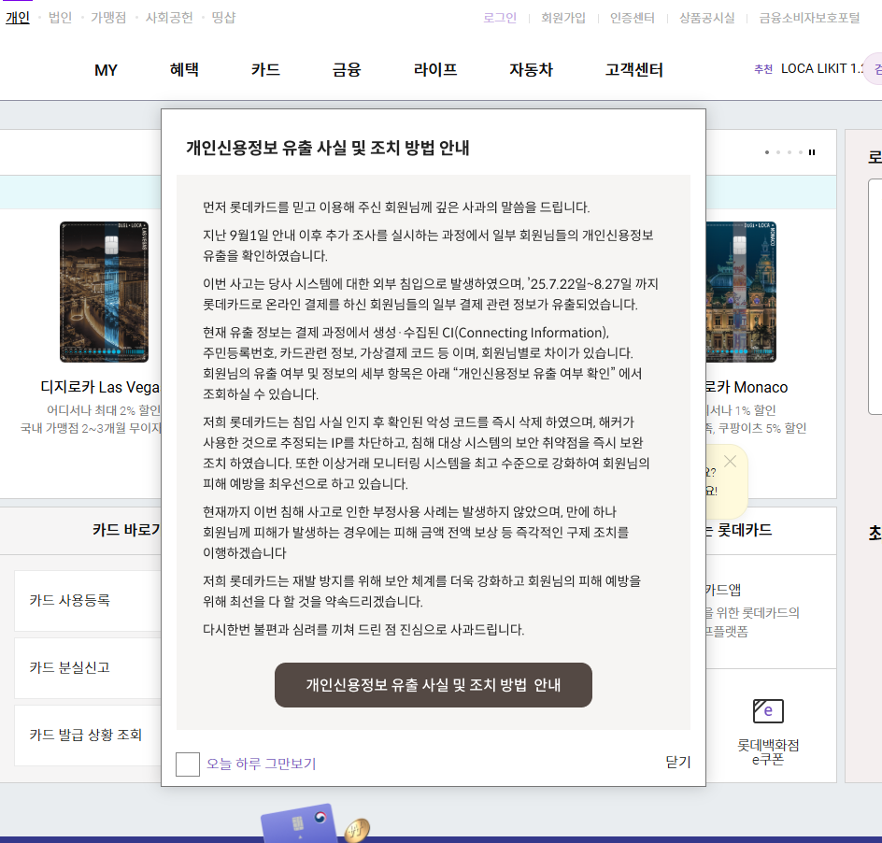This screenshot has width=882, height=843.
Task: Open the 금융 menu
Action: coord(347,70)
